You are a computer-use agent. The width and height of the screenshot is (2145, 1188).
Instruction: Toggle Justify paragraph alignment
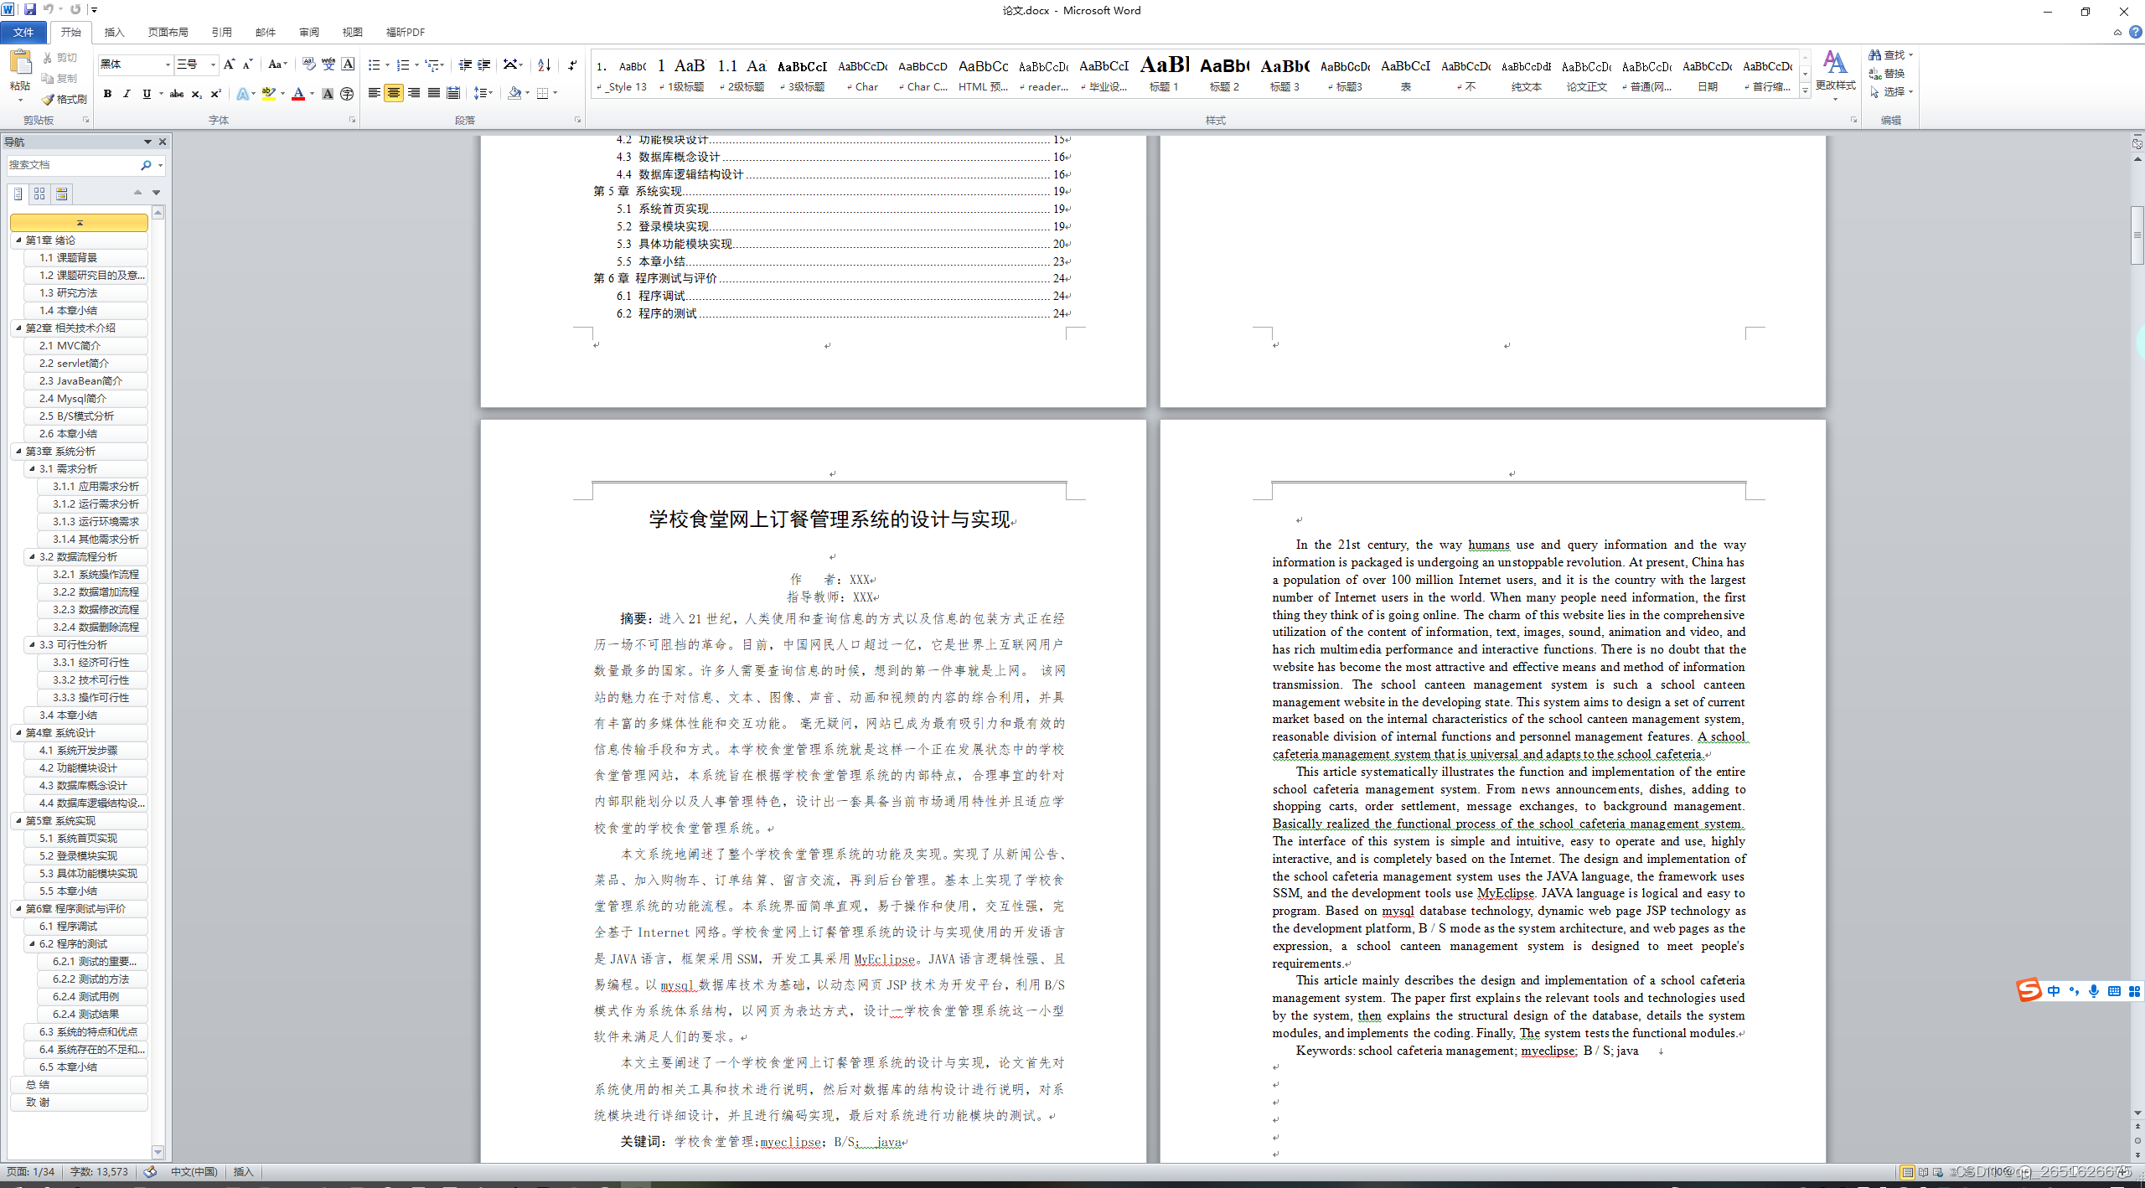point(434,93)
